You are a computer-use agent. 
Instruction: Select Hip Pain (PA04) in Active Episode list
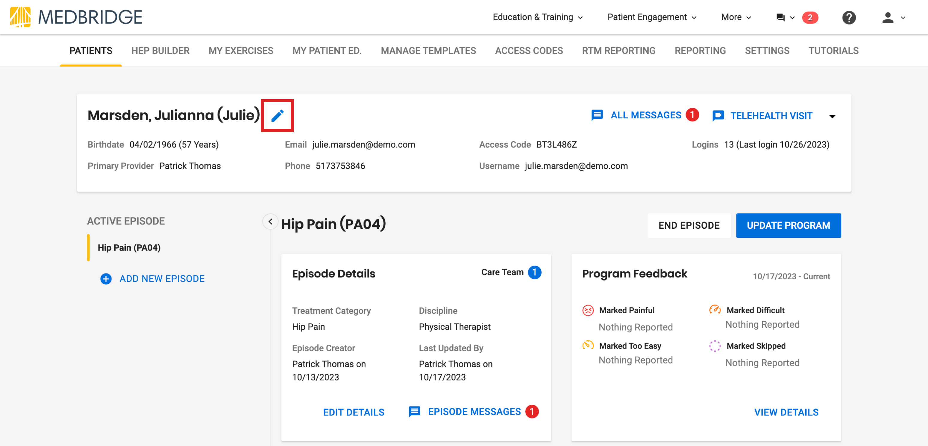pos(129,248)
